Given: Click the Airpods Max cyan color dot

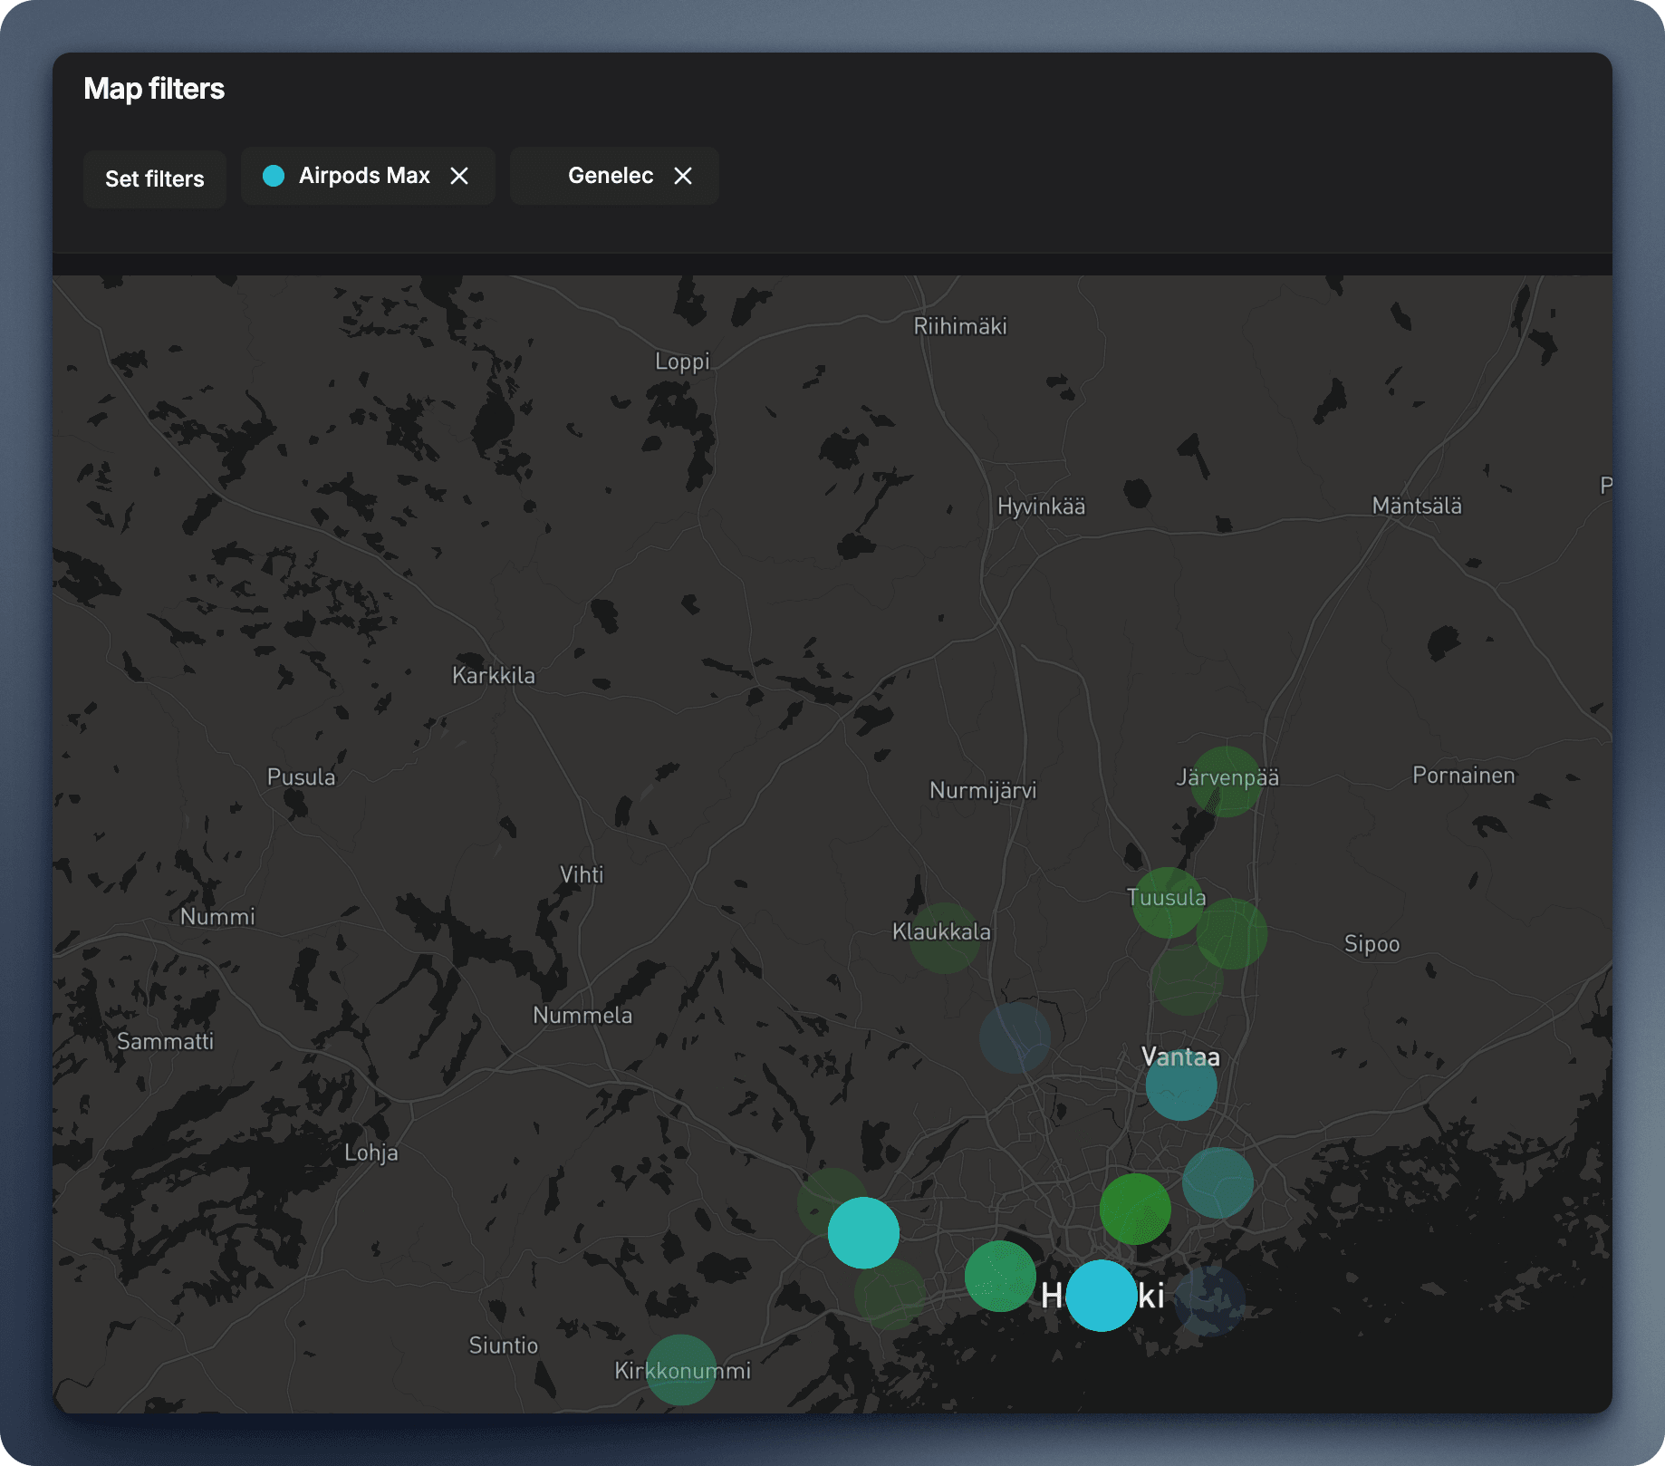Looking at the screenshot, I should 274,176.
